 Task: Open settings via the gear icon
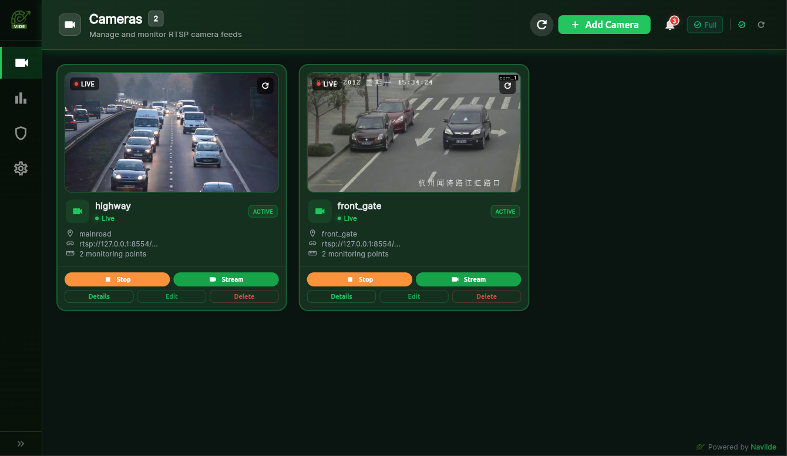pos(21,168)
